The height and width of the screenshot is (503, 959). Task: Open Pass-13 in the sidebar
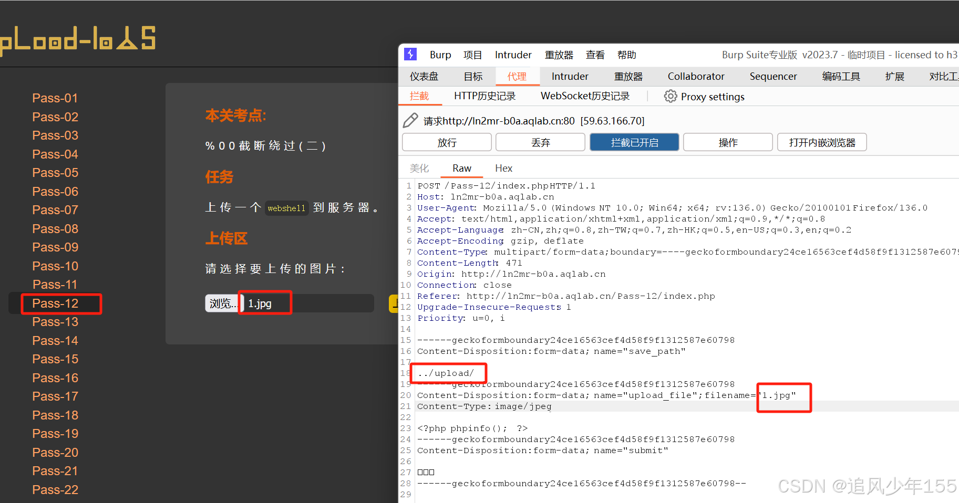click(x=55, y=322)
